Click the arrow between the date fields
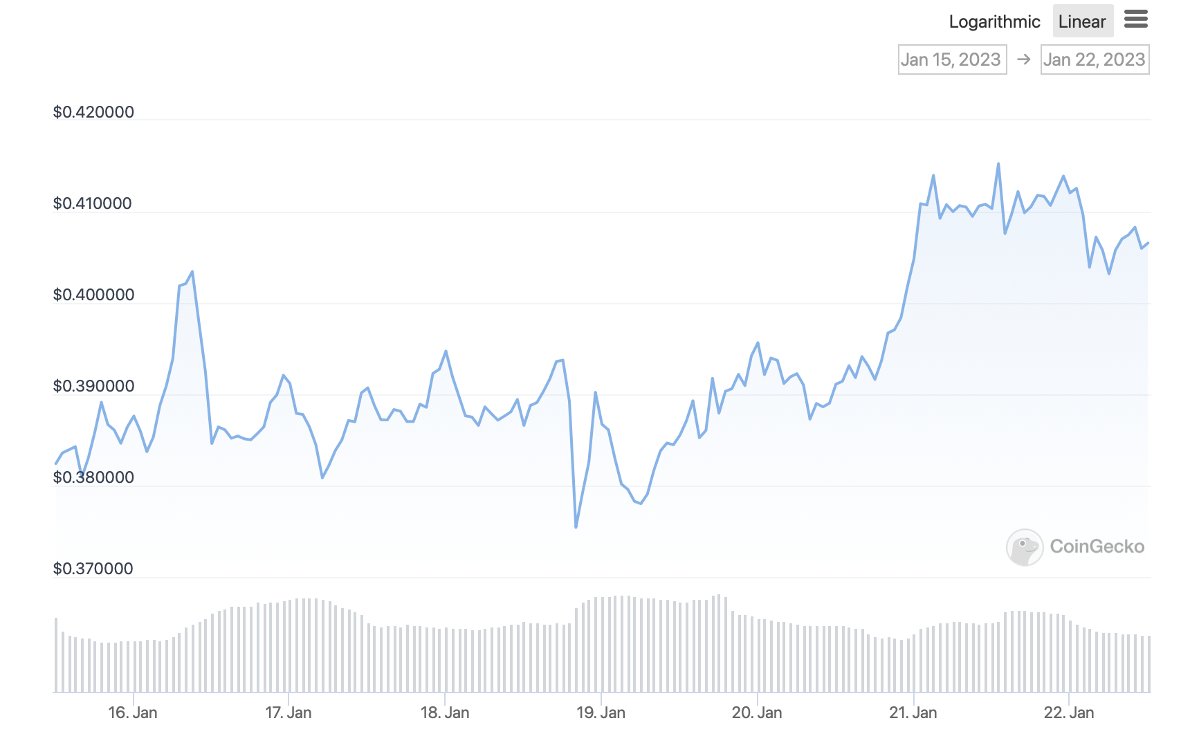1190x743 pixels. click(x=1023, y=59)
